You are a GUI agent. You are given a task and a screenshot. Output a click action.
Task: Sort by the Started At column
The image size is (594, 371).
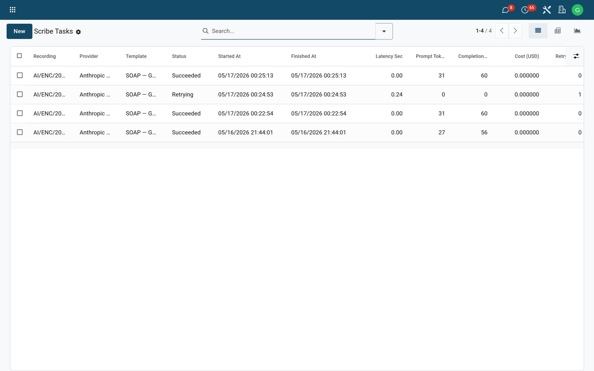tap(229, 56)
